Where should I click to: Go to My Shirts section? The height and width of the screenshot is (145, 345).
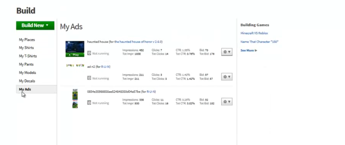click(x=26, y=48)
